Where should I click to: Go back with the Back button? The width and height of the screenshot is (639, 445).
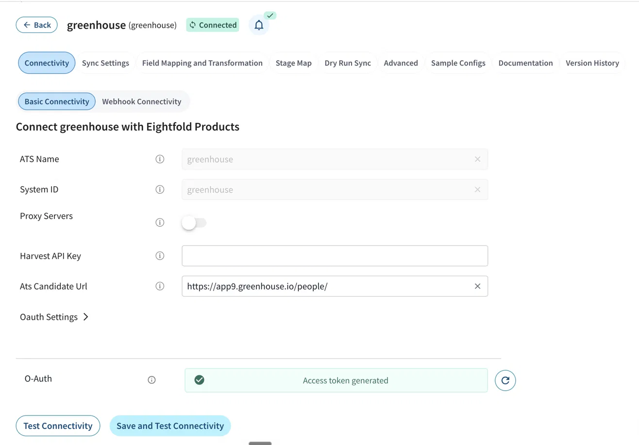[x=37, y=25]
